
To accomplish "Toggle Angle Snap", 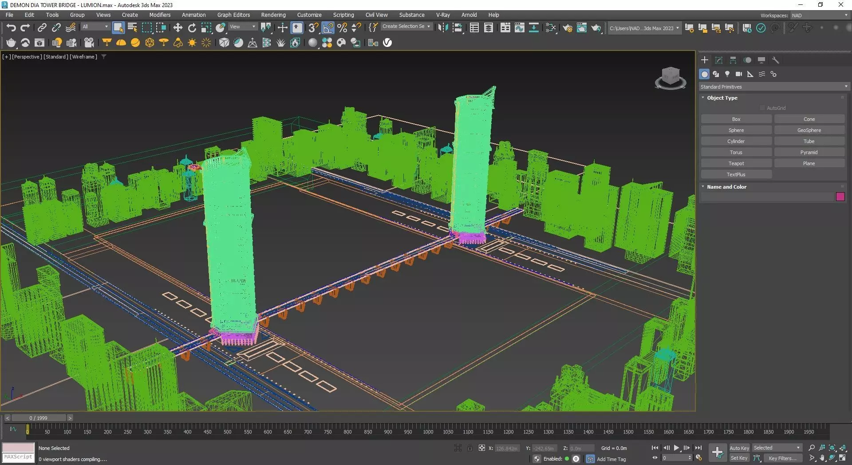I will pos(328,28).
